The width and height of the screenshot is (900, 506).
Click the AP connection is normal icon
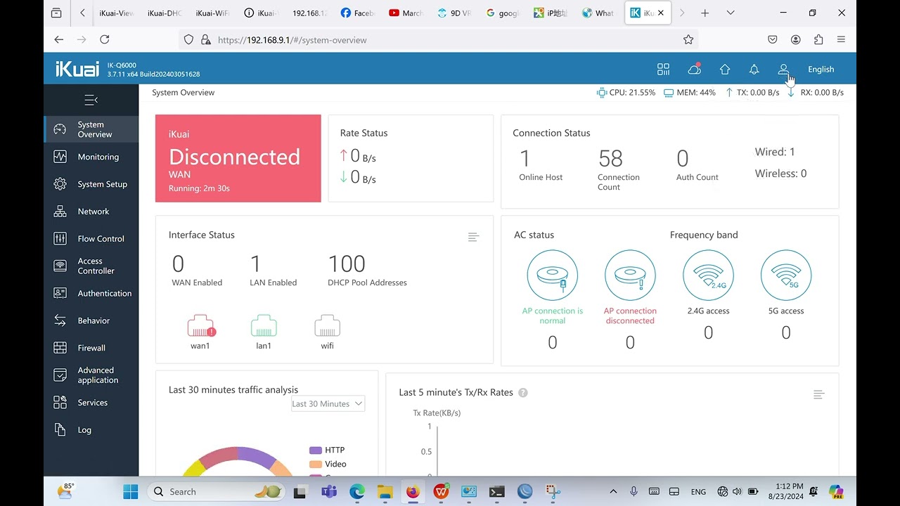pos(553,275)
